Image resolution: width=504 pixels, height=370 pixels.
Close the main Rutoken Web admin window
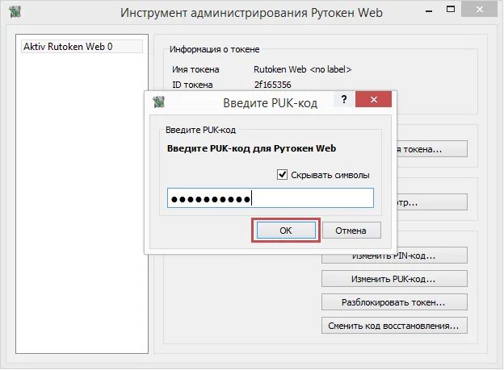(x=479, y=10)
